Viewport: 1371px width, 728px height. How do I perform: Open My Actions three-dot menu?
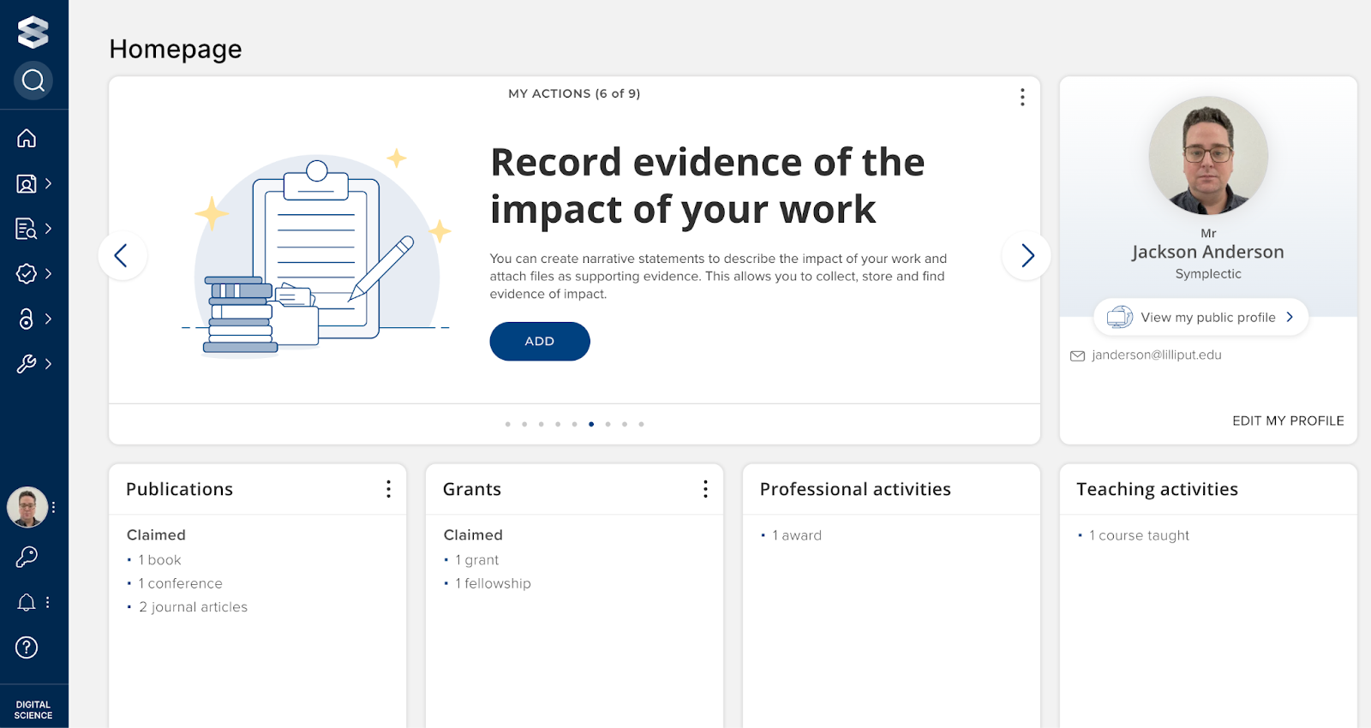tap(1022, 97)
